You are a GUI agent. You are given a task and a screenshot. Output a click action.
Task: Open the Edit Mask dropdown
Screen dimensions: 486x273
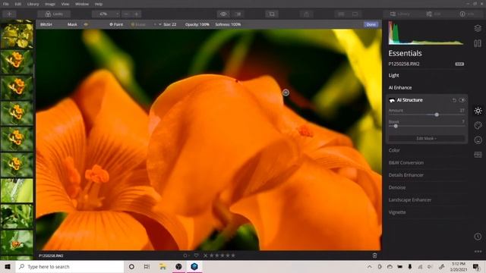click(x=426, y=138)
